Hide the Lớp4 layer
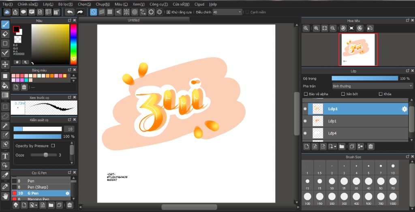The width and height of the screenshot is (415, 212). [305, 133]
